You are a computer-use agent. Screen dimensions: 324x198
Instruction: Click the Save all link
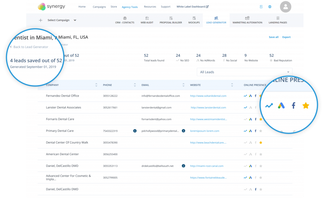(273, 37)
